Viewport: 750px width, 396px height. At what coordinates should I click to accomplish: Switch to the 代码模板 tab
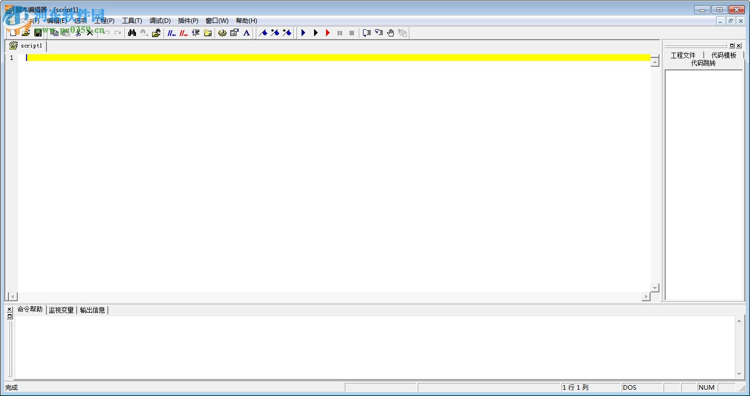(x=724, y=55)
